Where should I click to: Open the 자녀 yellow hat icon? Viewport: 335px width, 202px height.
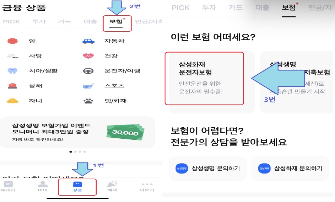(12, 101)
